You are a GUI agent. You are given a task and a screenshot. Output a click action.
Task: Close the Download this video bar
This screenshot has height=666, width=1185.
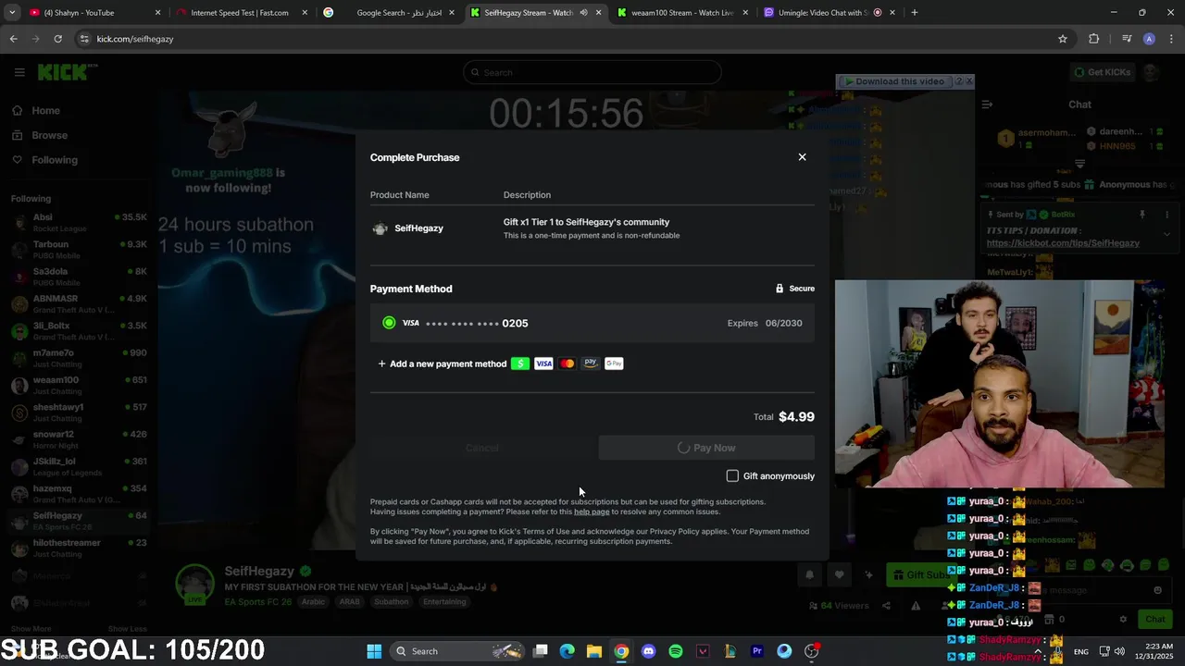(969, 81)
